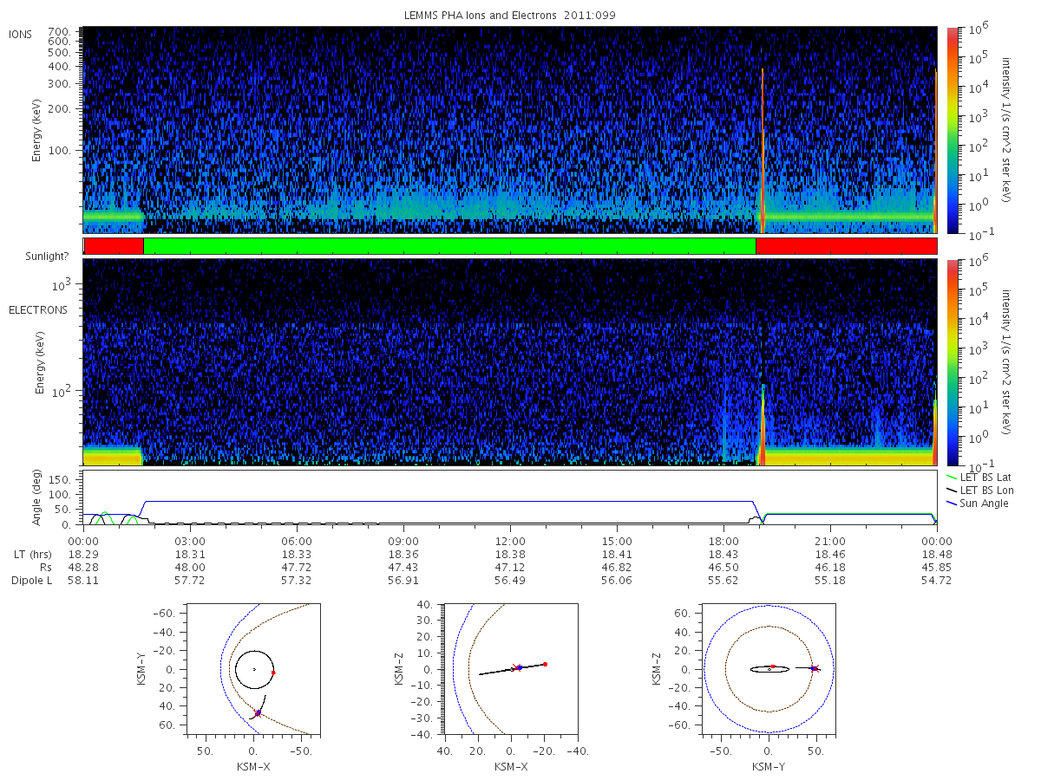Click the electrons intensity color scale bar
The width and height of the screenshot is (1041, 780).
pyautogui.click(x=952, y=362)
